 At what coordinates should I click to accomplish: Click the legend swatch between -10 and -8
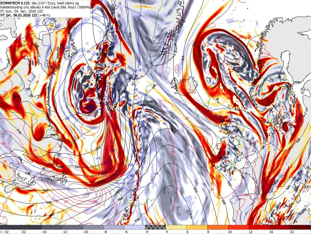coord(93,227)
